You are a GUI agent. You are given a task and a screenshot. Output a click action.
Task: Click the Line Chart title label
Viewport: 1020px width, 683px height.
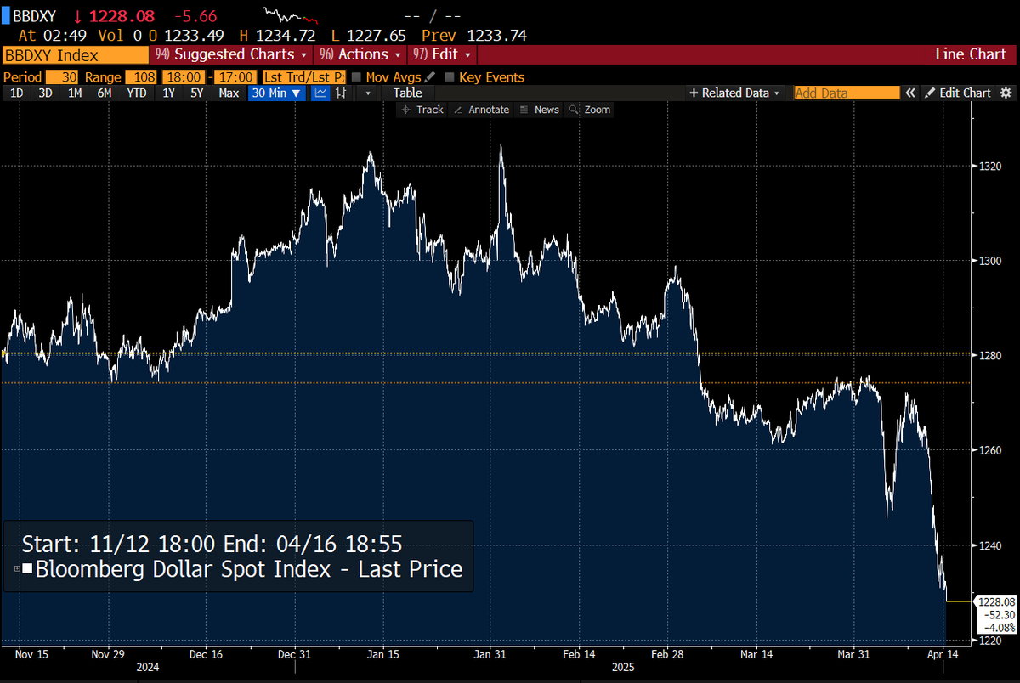coord(970,54)
